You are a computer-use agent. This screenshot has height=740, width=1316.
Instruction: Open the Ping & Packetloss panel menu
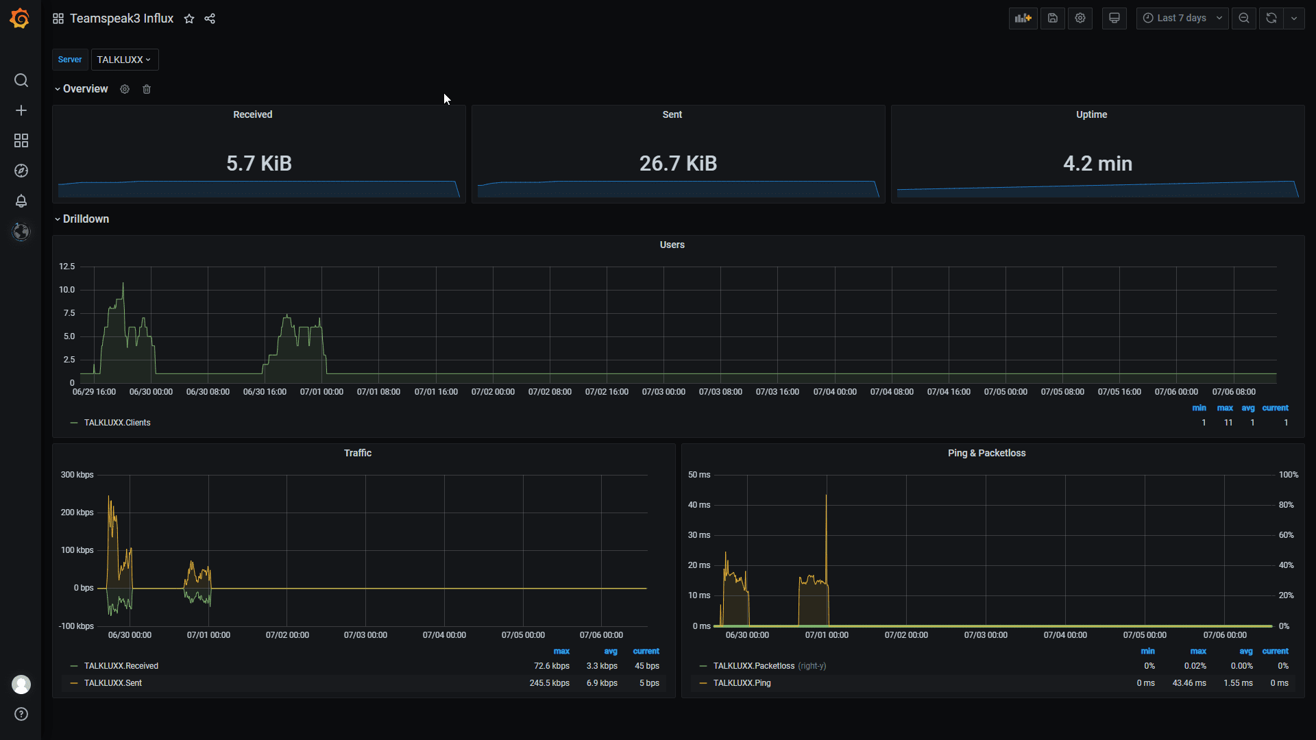pos(986,453)
